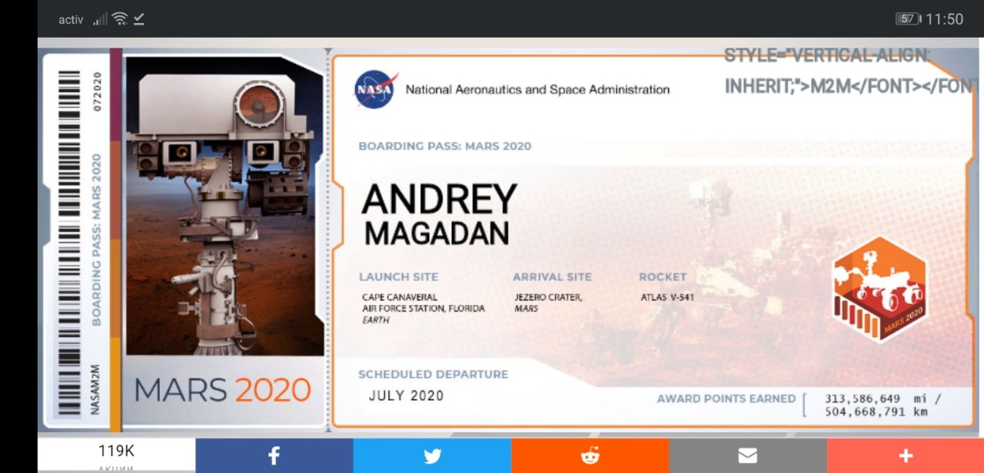Click the ATLAS V-541 rocket text
984x473 pixels.
[x=667, y=297]
